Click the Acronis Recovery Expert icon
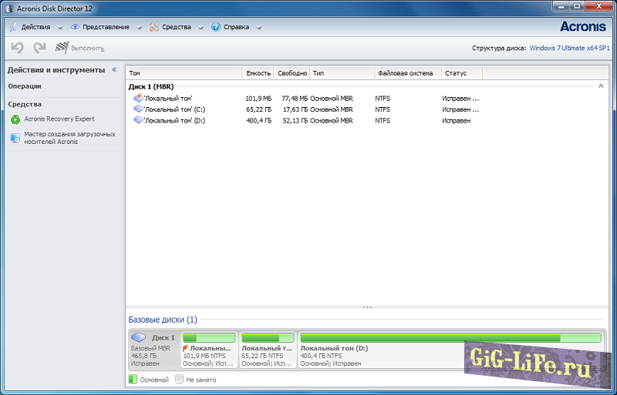The width and height of the screenshot is (617, 395). (15, 119)
